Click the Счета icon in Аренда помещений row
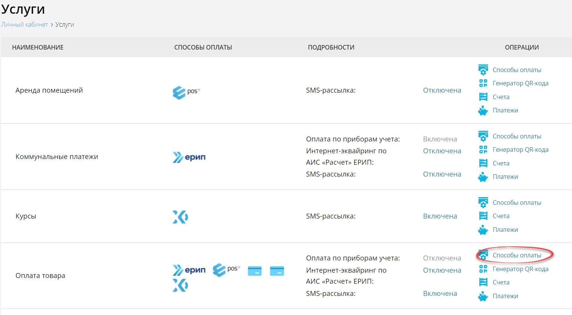 pos(483,97)
